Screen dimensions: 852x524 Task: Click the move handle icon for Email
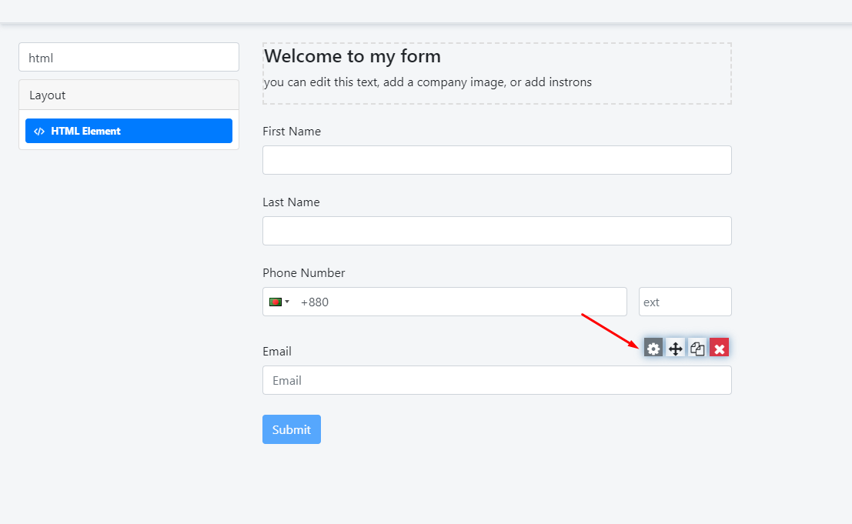pos(675,349)
